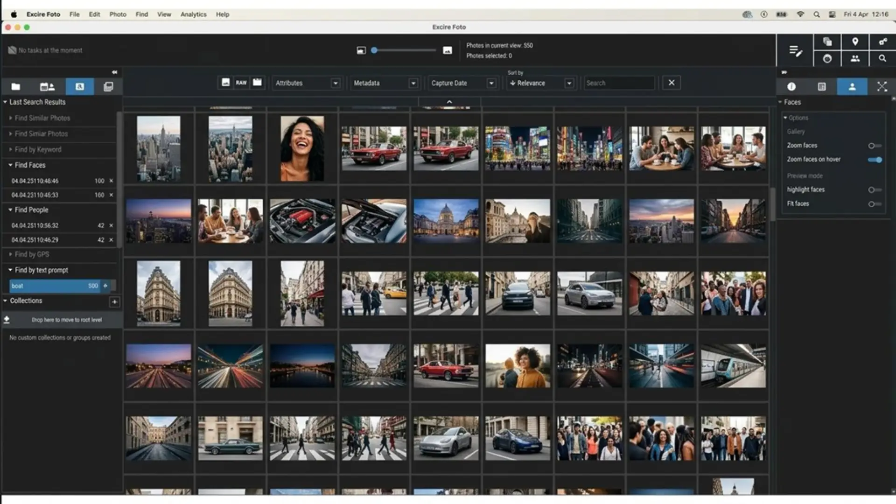The image size is (896, 504).
Task: Open the Analytics menu
Action: pos(193,14)
